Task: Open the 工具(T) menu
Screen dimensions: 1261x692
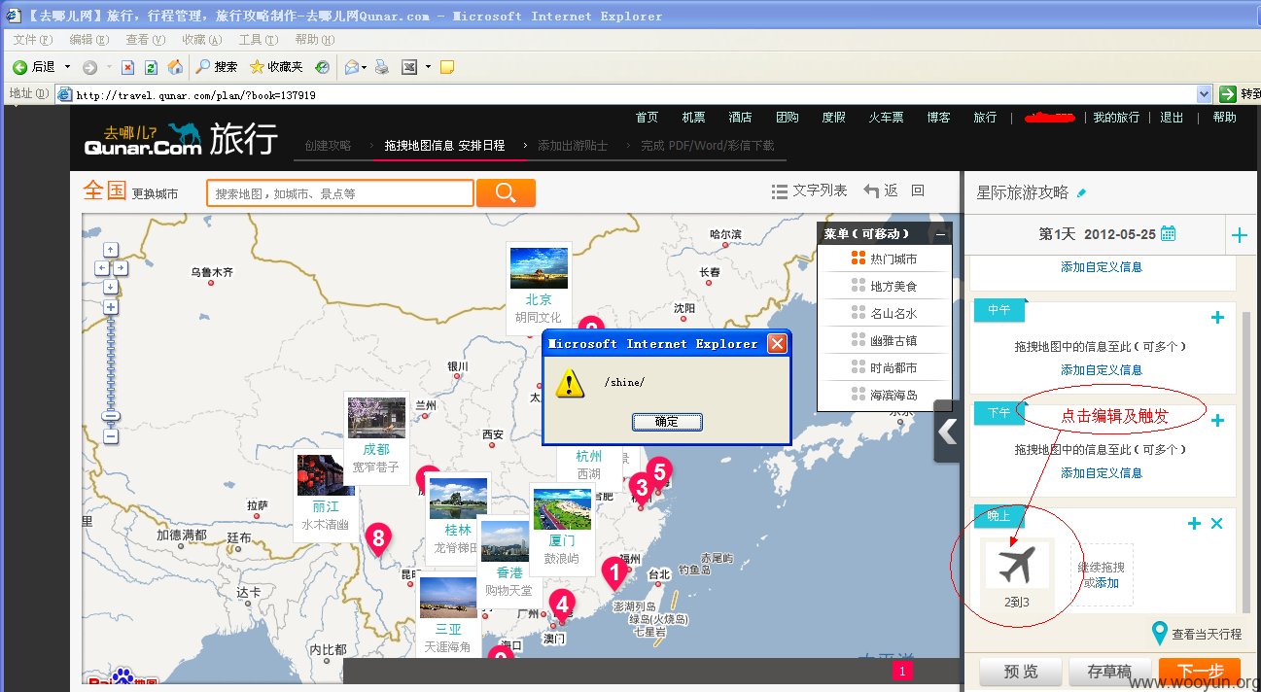Action: pyautogui.click(x=258, y=40)
